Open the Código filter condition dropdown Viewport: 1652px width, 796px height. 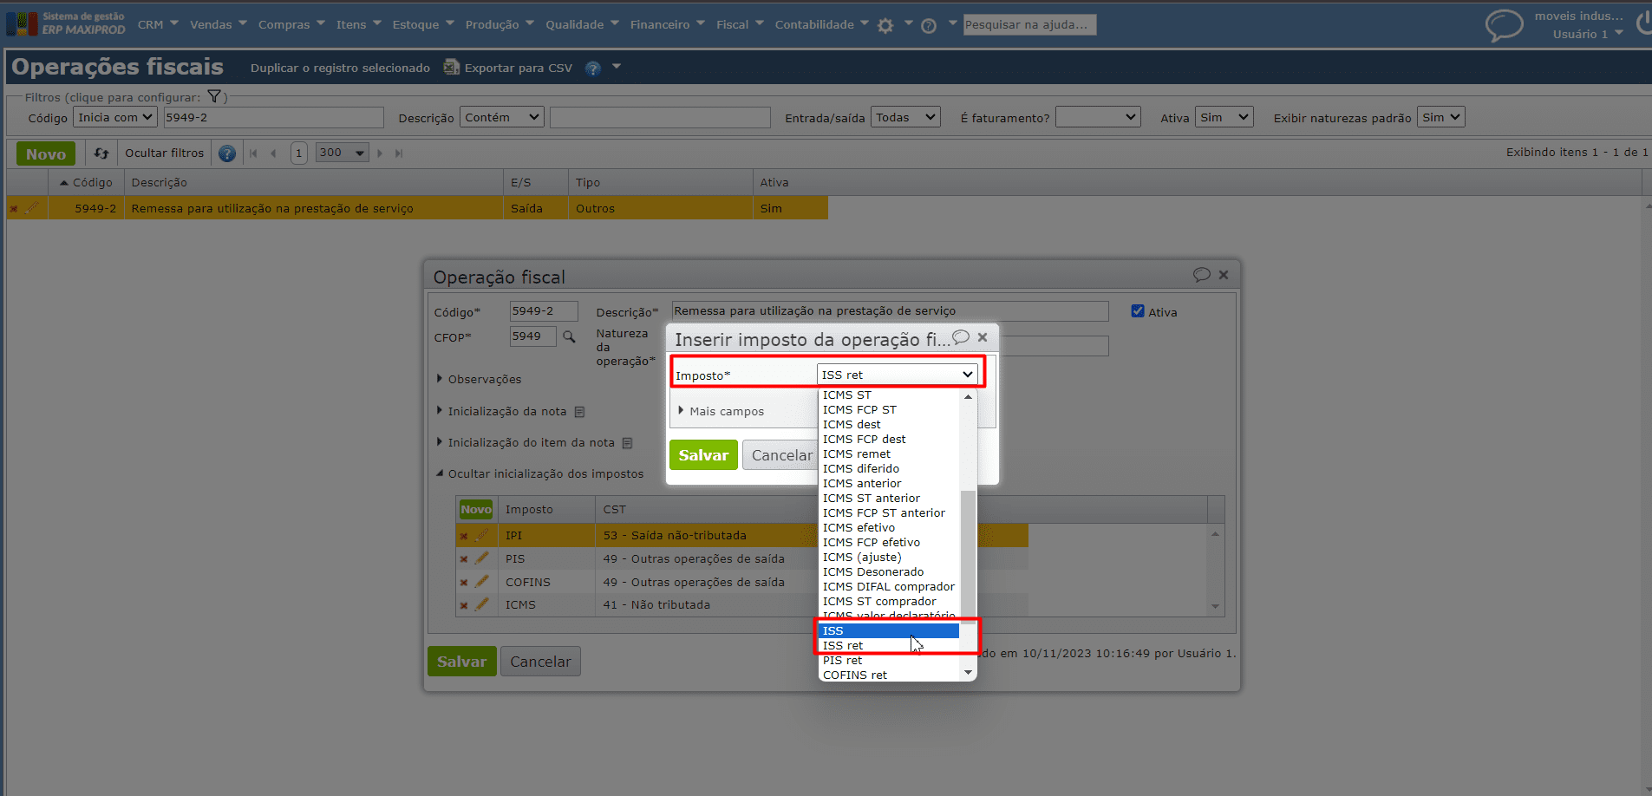(x=115, y=118)
